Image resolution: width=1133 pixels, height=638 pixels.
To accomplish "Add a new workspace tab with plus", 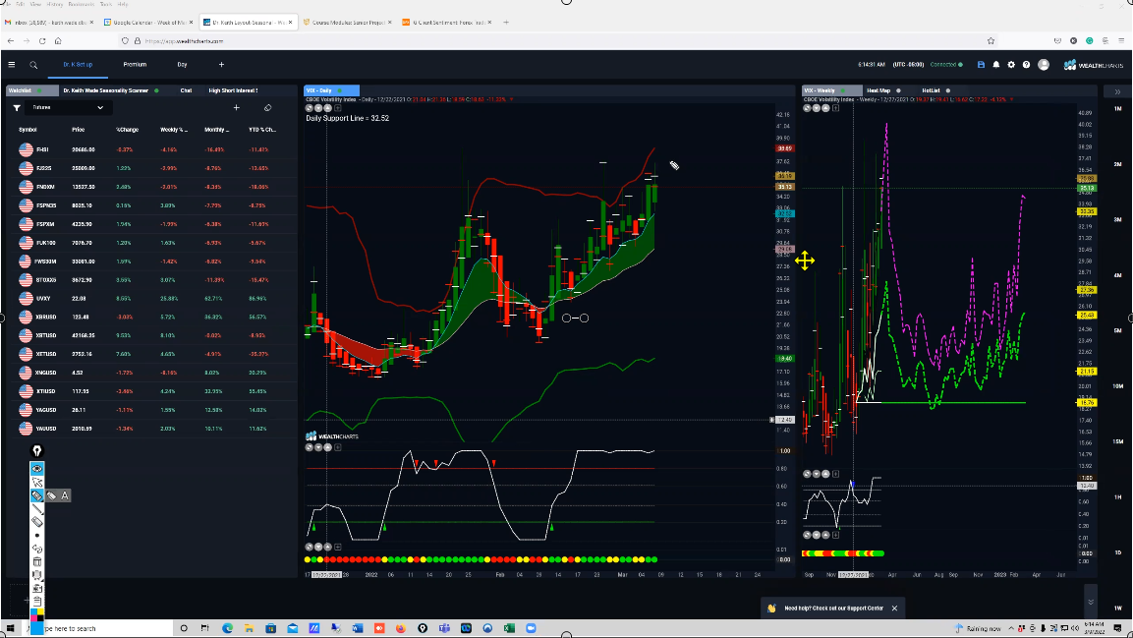I will tap(221, 64).
